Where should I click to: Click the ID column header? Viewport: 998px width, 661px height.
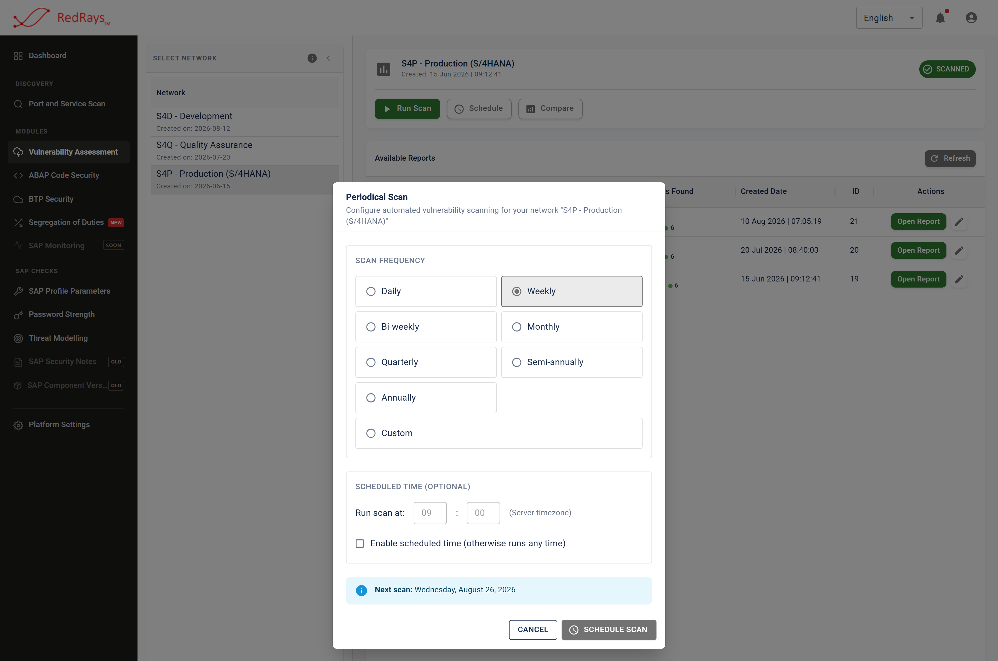(x=856, y=191)
